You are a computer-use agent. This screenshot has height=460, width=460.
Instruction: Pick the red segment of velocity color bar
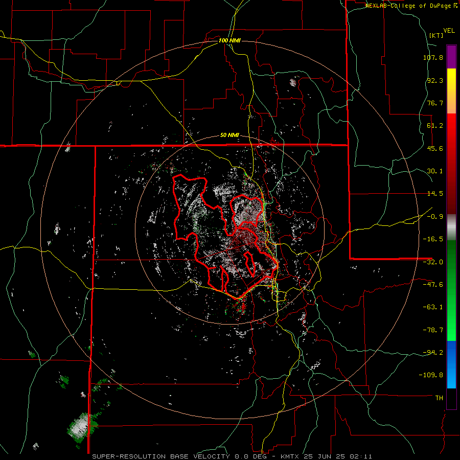(451, 164)
